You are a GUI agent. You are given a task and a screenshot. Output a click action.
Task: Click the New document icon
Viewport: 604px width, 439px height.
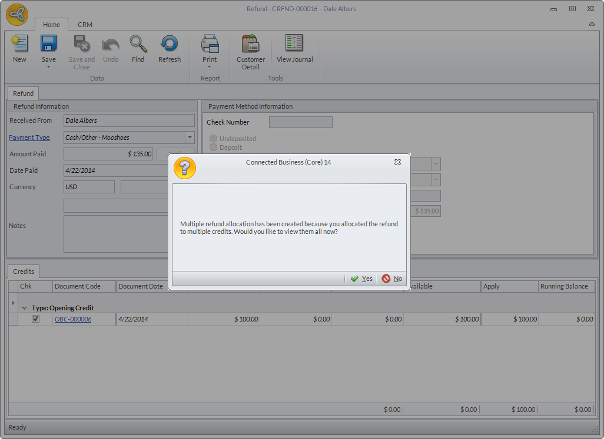19,45
